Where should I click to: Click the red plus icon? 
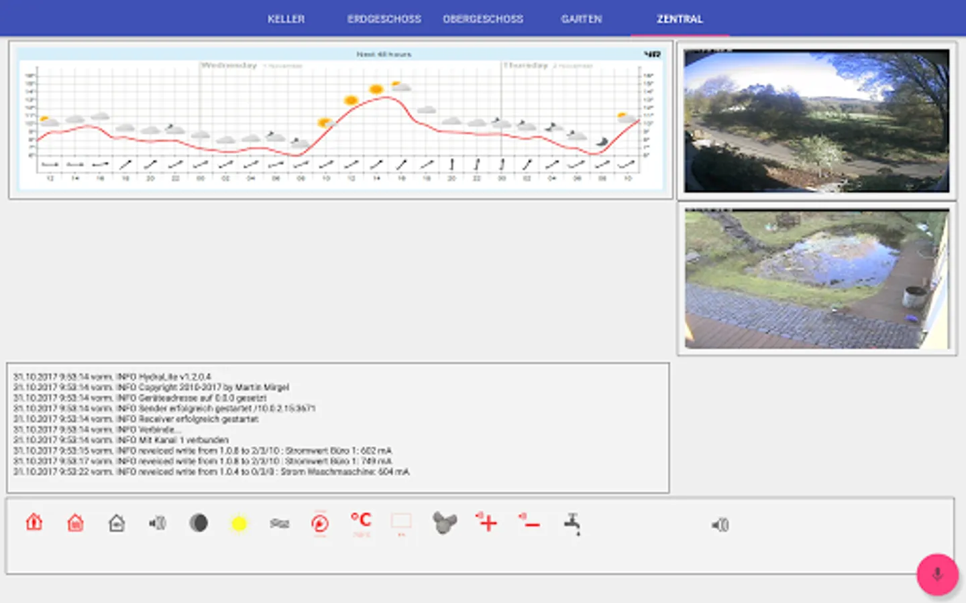click(x=487, y=522)
